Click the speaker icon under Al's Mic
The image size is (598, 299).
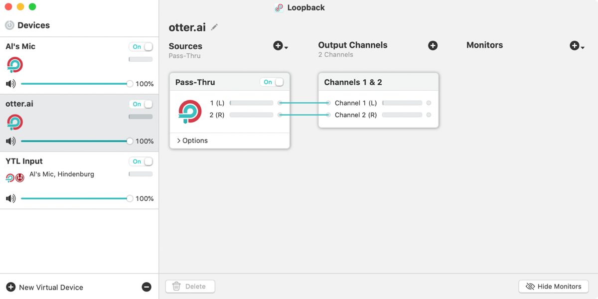pyautogui.click(x=11, y=84)
